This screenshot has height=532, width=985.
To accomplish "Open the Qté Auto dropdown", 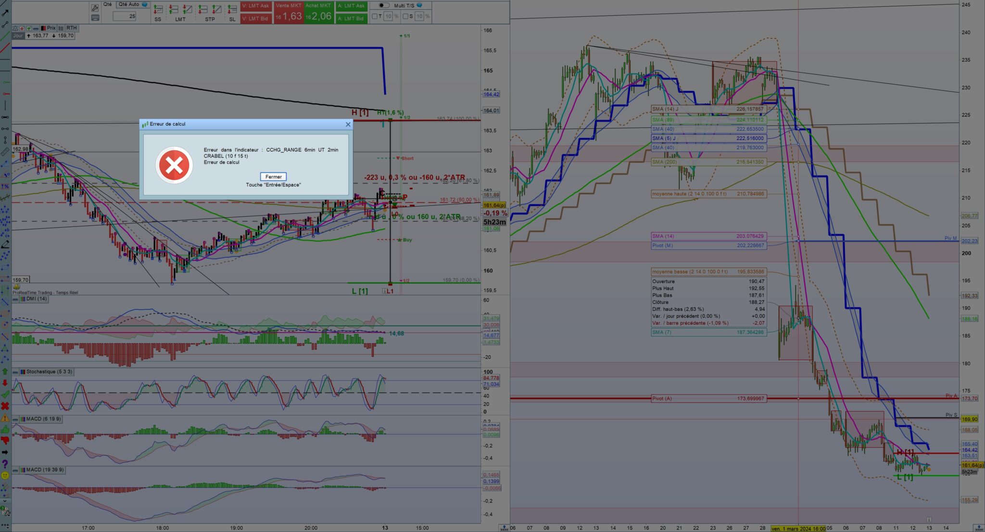I will click(x=133, y=4).
